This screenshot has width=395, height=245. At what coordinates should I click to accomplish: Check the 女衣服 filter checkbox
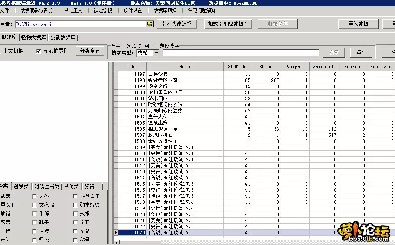pos(34,204)
